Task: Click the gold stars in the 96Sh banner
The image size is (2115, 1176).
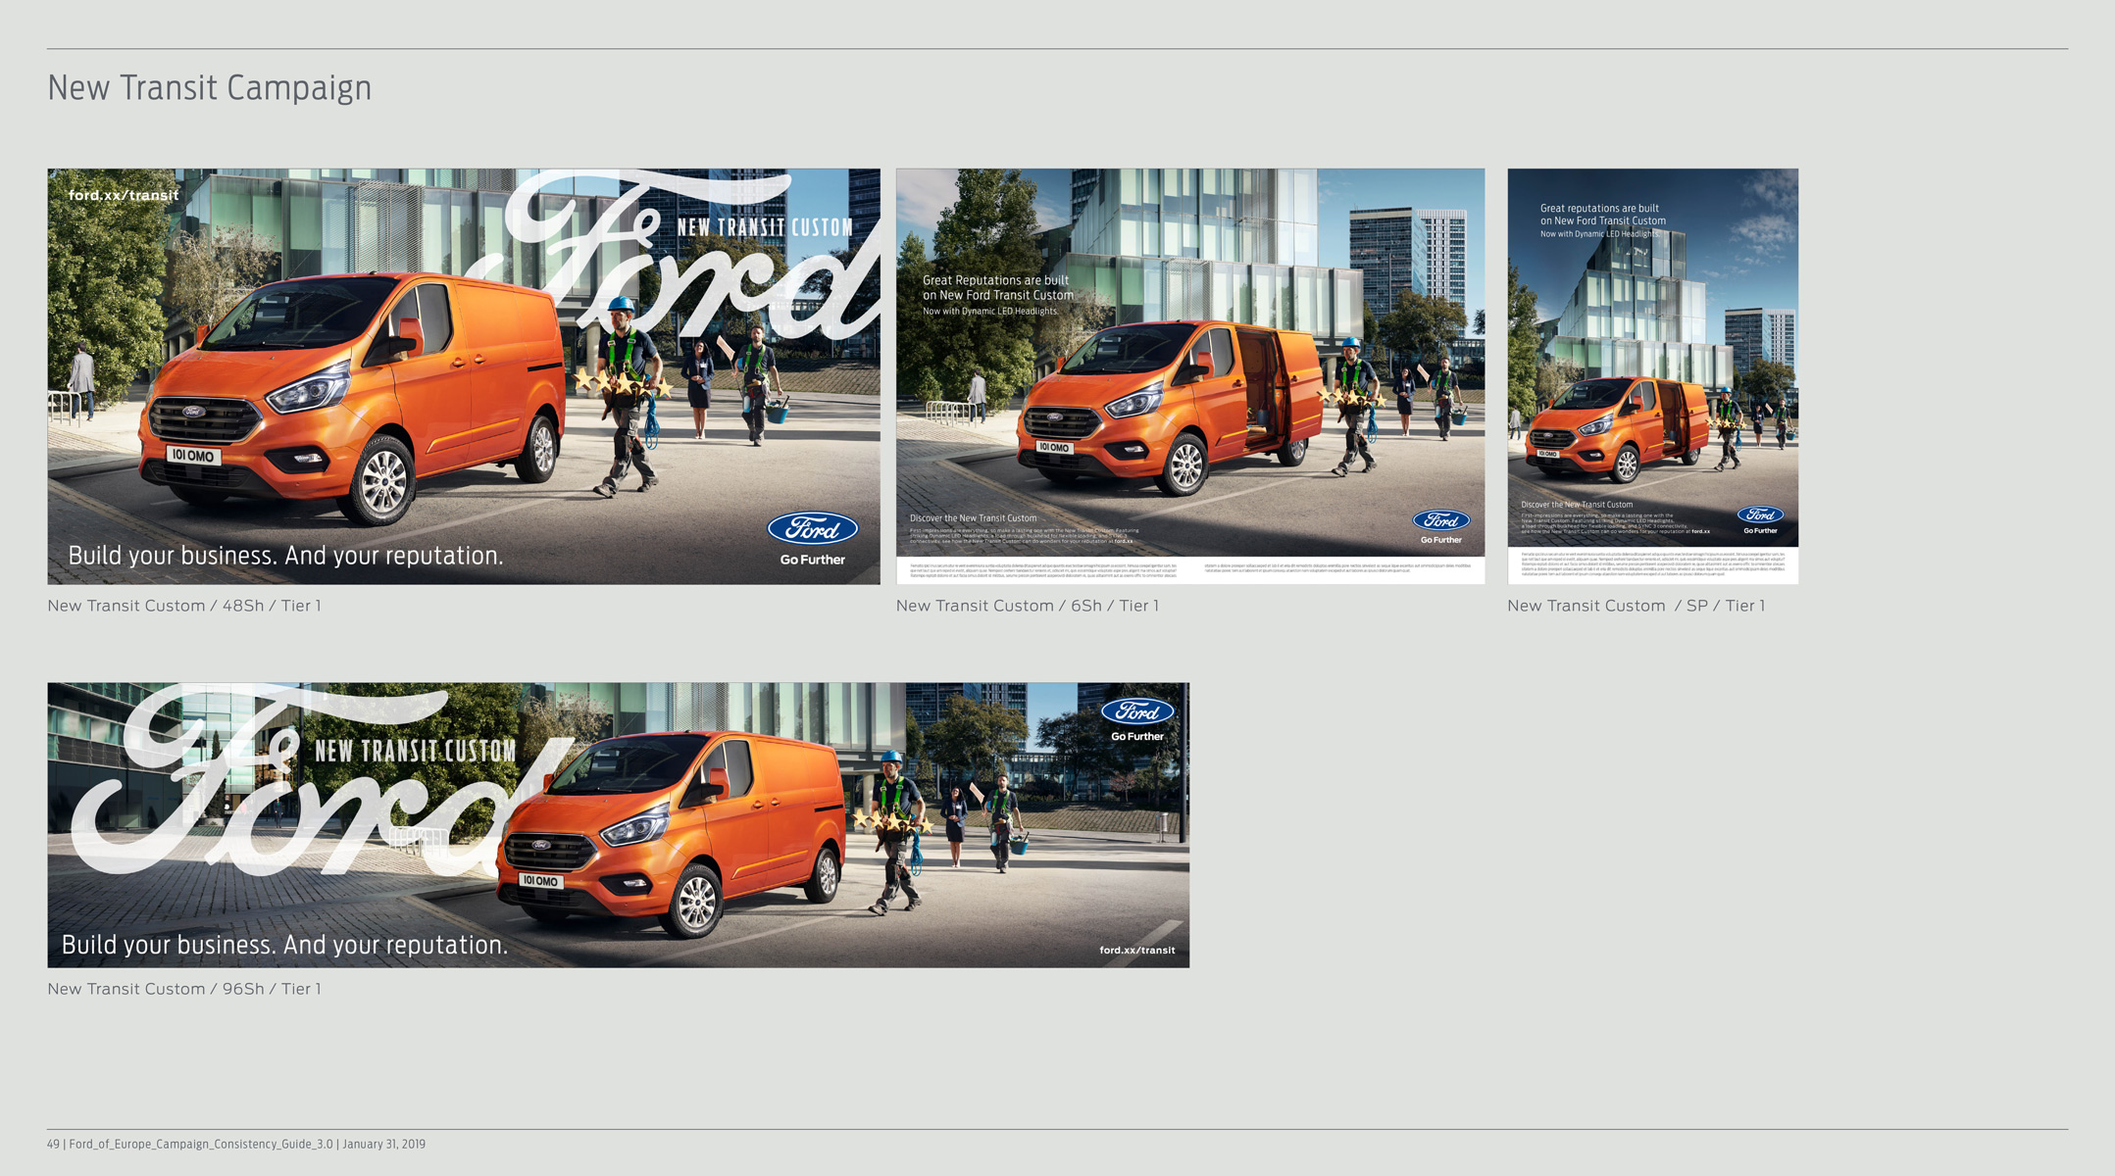Action: pos(892,822)
